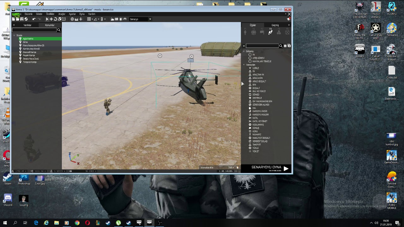
Task: Click the New scenario icon in toolbar
Action: [x=14, y=19]
